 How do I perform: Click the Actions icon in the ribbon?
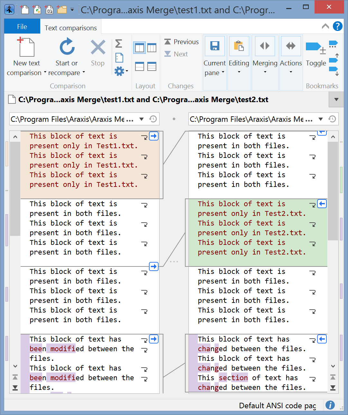pos(290,46)
